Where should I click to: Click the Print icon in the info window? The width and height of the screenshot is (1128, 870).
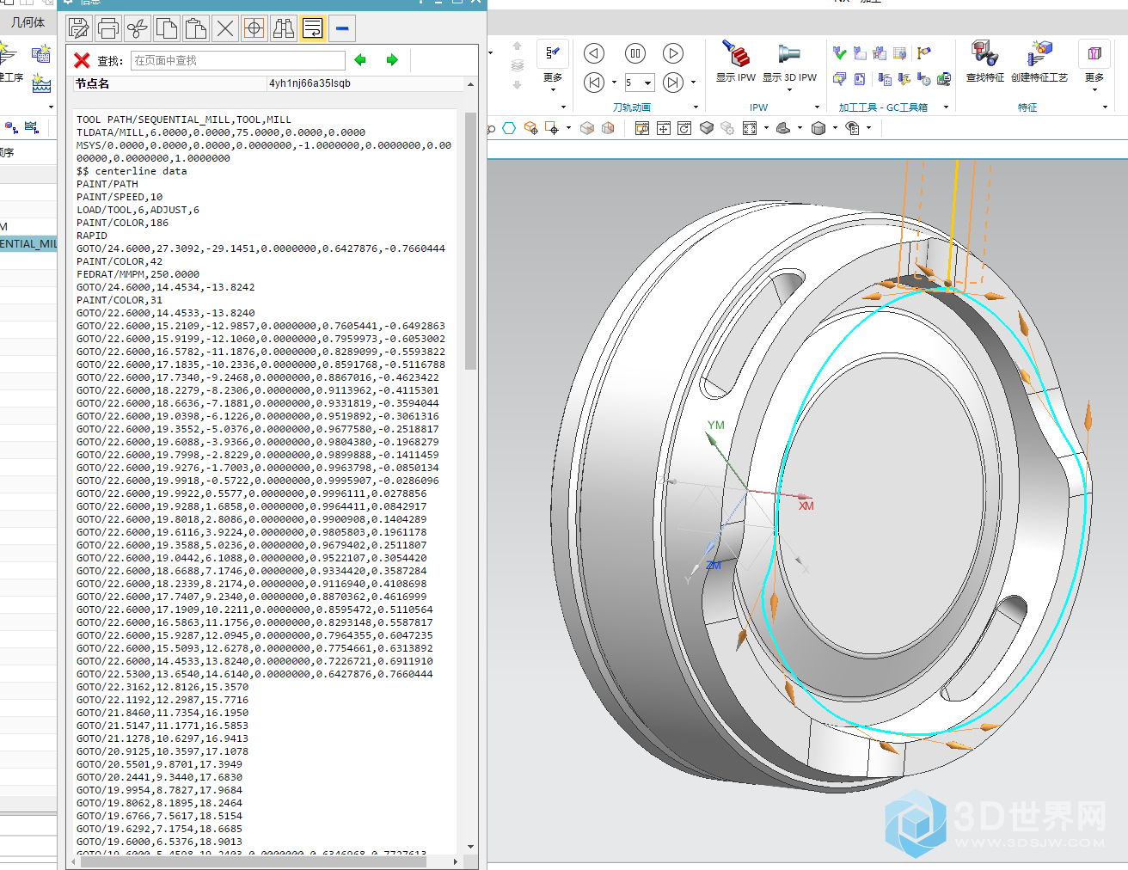pos(108,28)
